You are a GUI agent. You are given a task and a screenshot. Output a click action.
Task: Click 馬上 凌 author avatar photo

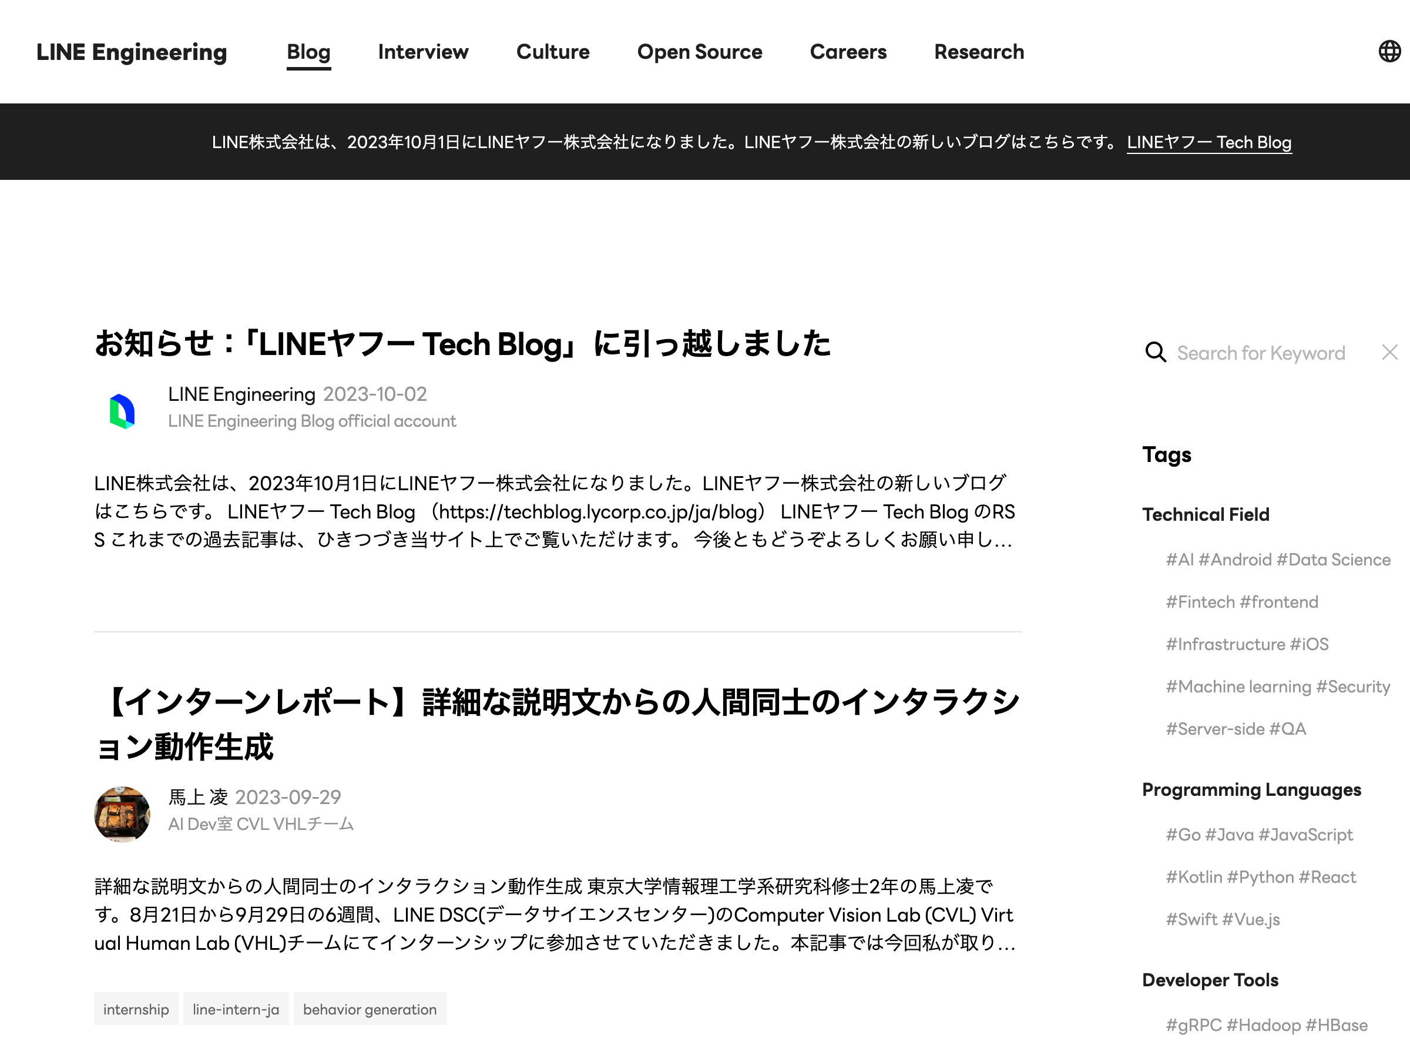pyautogui.click(x=122, y=813)
